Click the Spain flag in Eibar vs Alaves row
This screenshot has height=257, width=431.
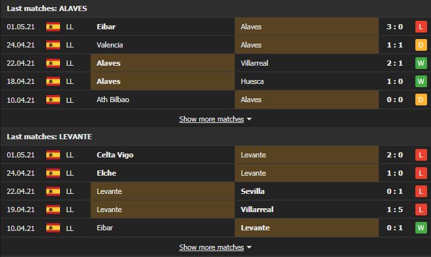click(53, 27)
